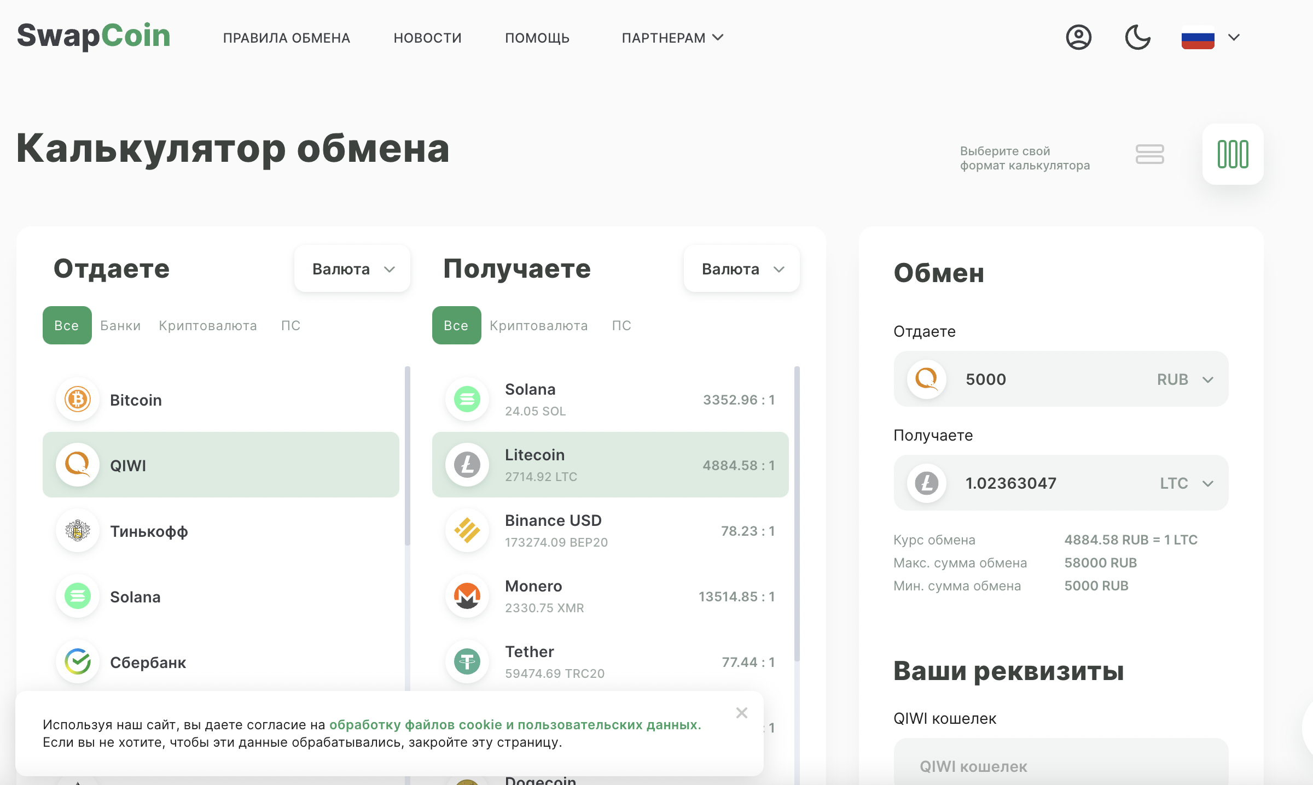Open Валюта dropdown under Отдаете
The image size is (1313, 785).
coord(352,269)
